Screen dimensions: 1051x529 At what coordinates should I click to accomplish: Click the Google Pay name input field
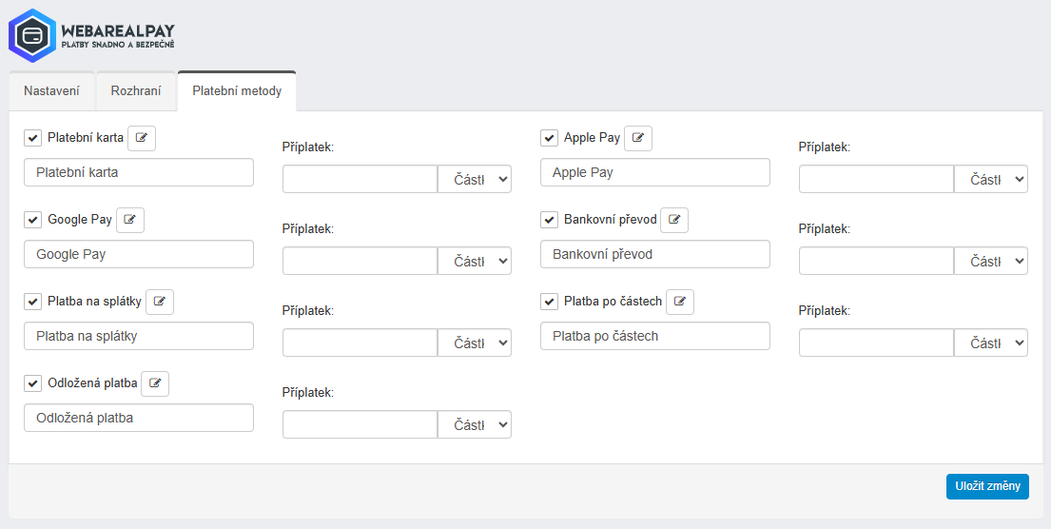pyautogui.click(x=139, y=254)
